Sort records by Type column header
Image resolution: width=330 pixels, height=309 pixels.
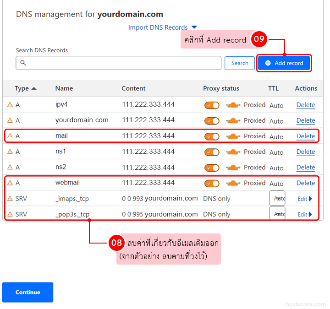point(25,88)
